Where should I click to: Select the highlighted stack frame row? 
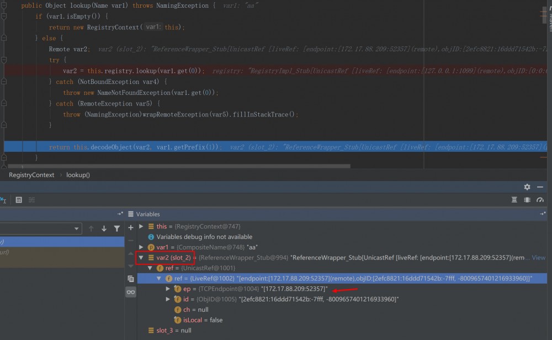[x=62, y=242]
